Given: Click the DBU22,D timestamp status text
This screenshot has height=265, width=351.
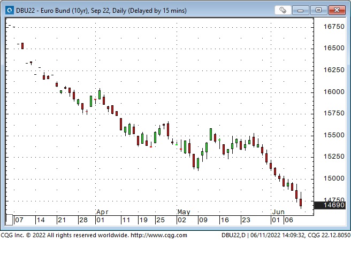Looking at the screenshot, I should [x=286, y=235].
